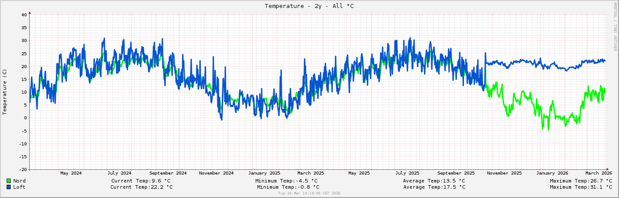Click the green Nord legend color swatch

coord(9,181)
